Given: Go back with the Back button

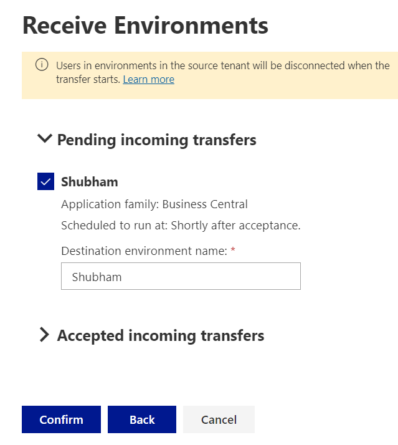Looking at the screenshot, I should tap(142, 419).
